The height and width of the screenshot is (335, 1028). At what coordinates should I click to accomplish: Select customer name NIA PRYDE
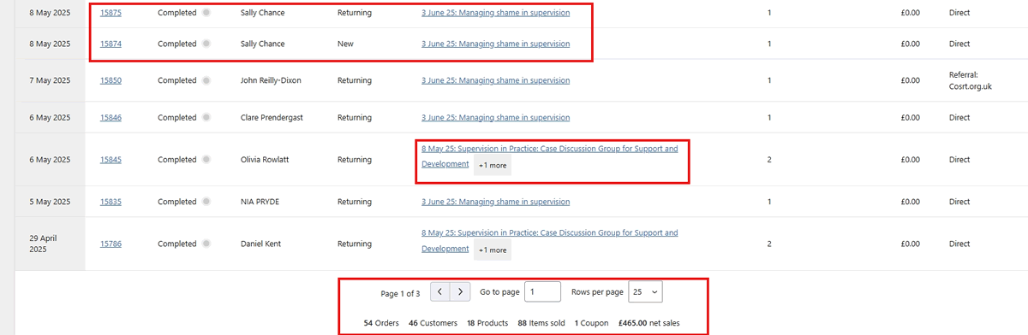tap(260, 202)
